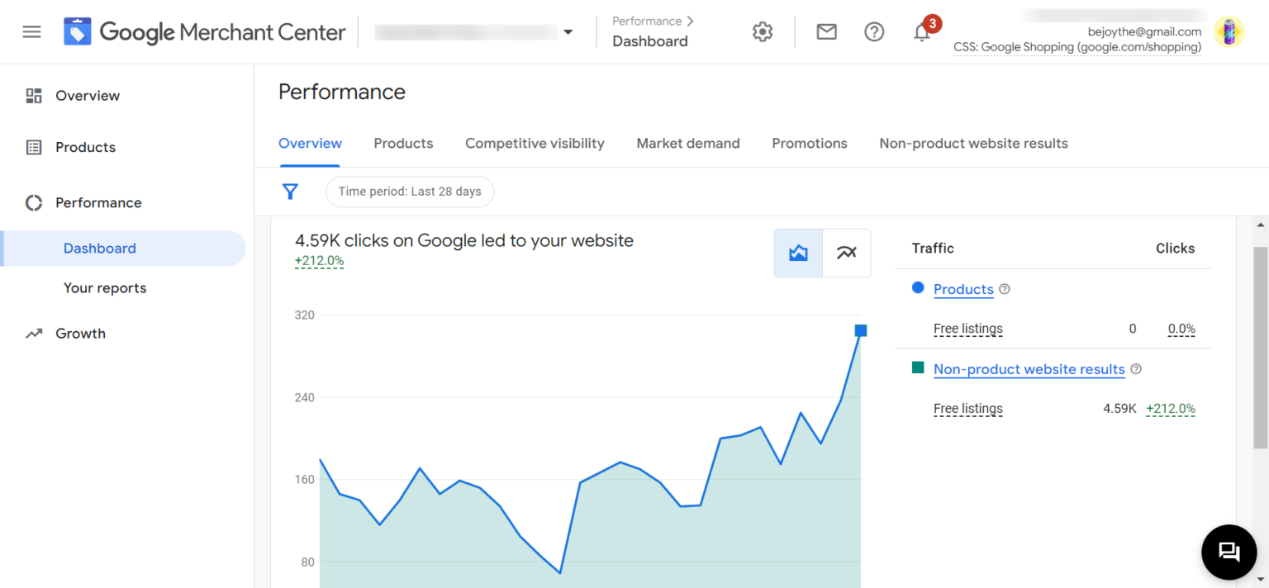Switch to the Overview performance tab

310,144
